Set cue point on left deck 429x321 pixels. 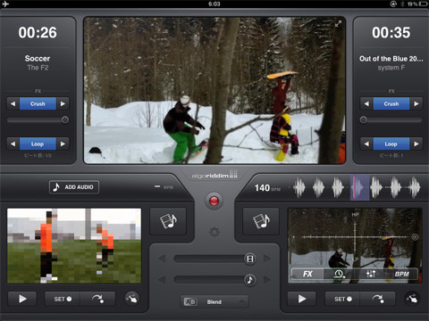coord(63,299)
